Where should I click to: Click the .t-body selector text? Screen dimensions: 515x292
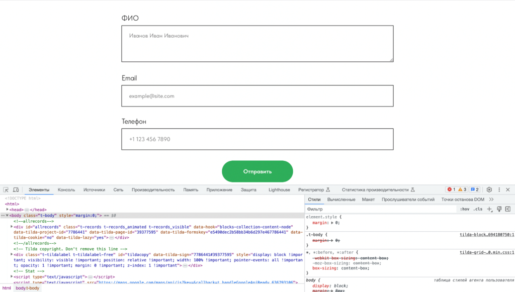coord(315,235)
